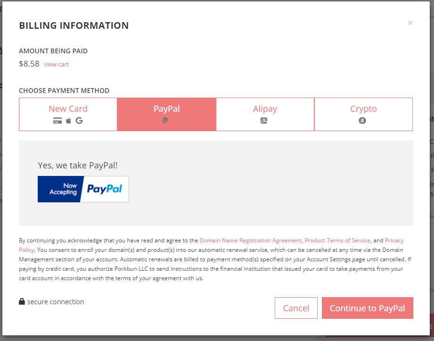The image size is (434, 341).
Task: Click the PayPal logo icon in PayPal tab
Action: pos(165,120)
